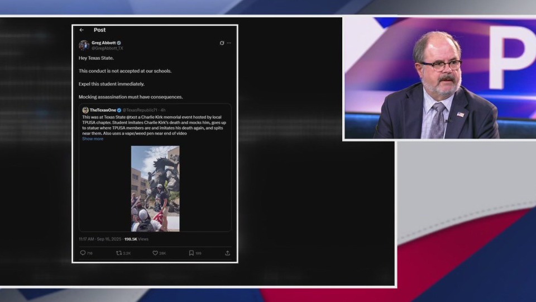Viewport: 536px width, 302px height.
Task: Click the Post header title
Action: 100,30
